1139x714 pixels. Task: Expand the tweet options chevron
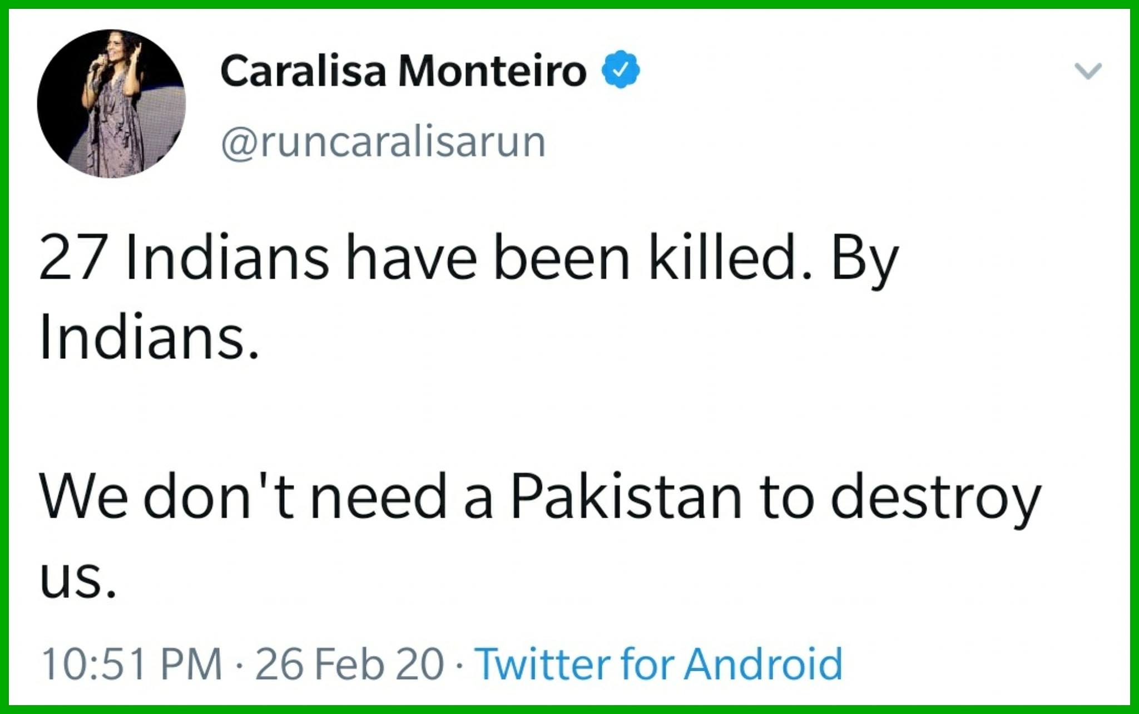(1088, 71)
